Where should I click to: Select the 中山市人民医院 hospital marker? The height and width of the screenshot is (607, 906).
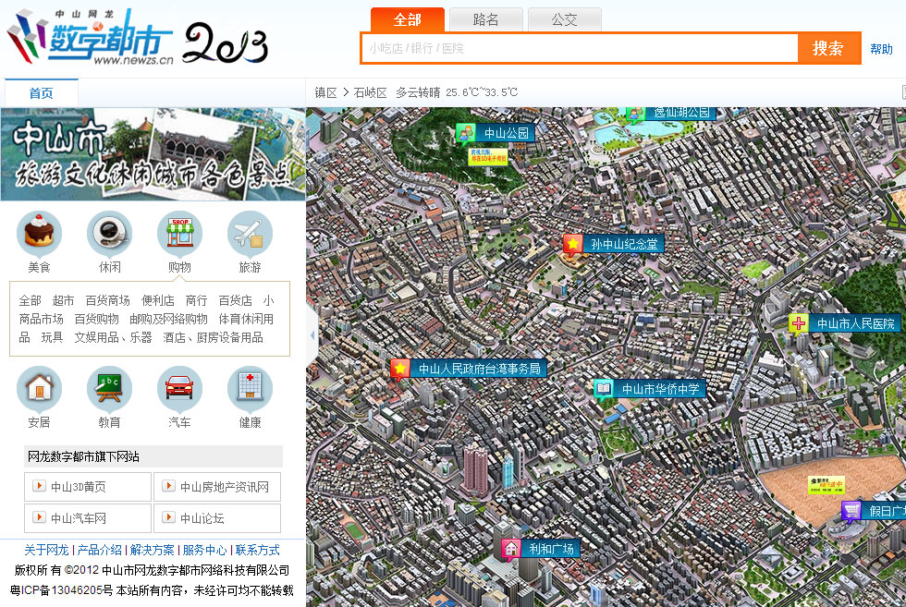pyautogui.click(x=845, y=323)
